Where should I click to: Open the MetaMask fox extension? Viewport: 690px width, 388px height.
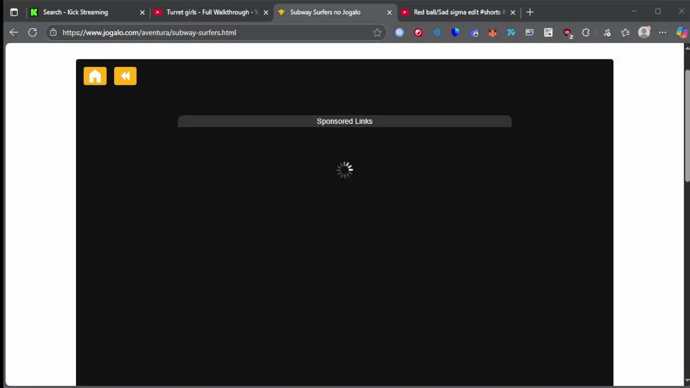click(x=492, y=32)
